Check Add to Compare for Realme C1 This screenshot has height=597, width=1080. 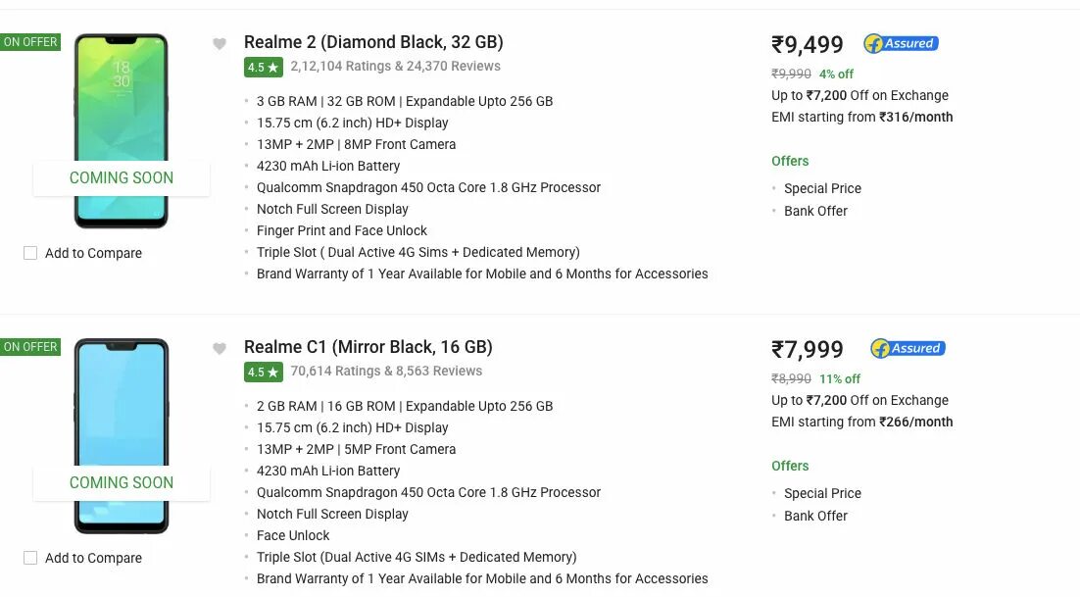(x=30, y=558)
